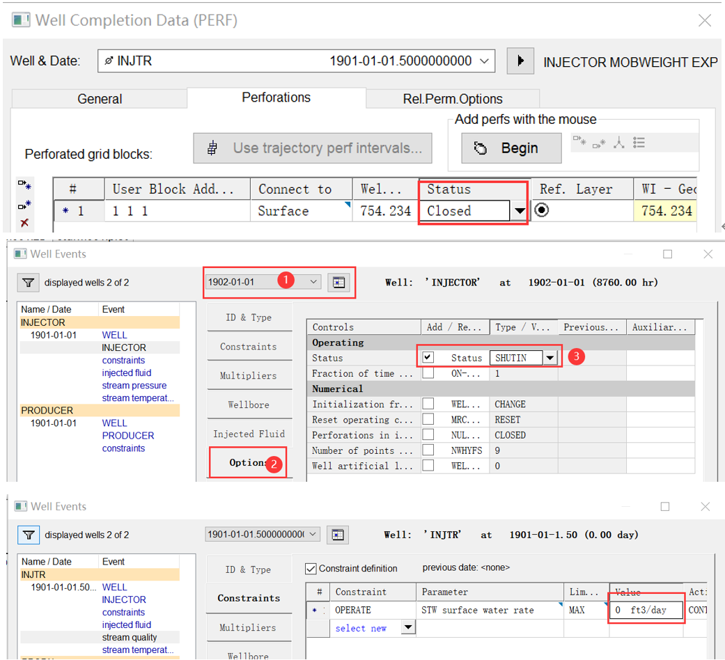This screenshot has height=660, width=725.
Task: Switch to the Rel.Perm.Options tab
Action: click(x=452, y=99)
